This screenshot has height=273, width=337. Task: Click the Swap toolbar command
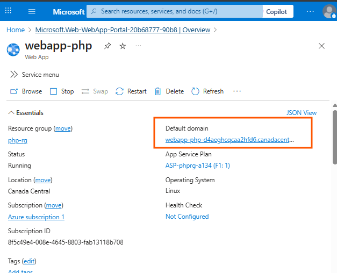95,91
